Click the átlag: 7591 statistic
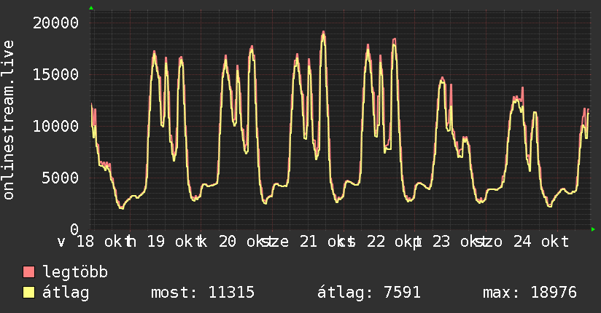The image size is (601, 313). (369, 293)
